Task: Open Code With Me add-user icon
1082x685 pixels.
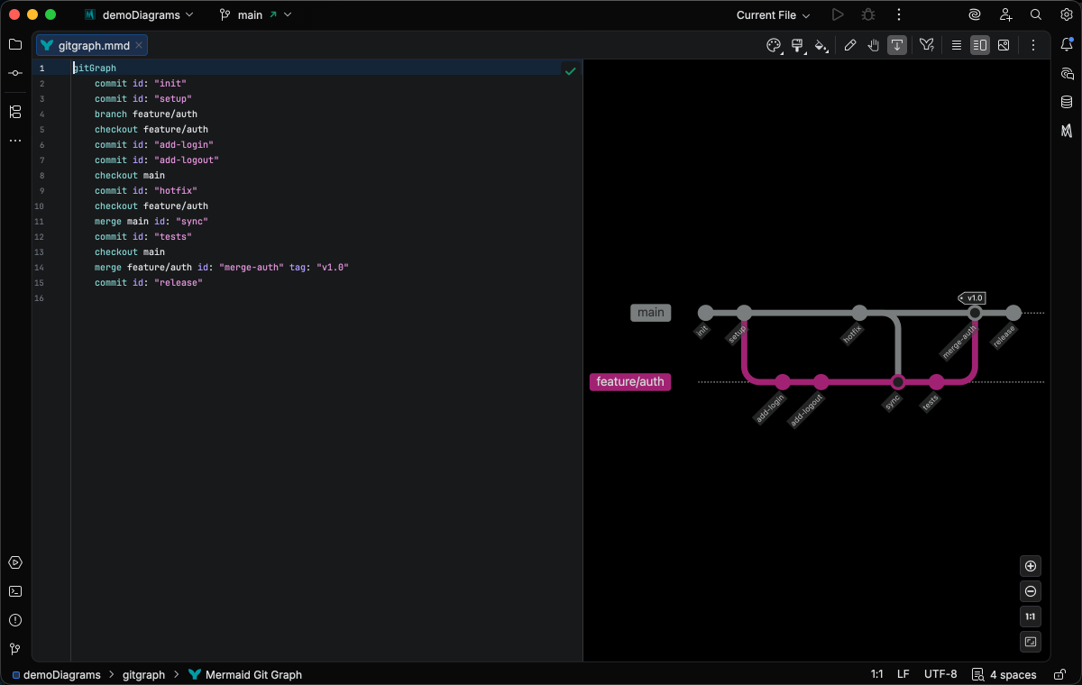Action: coord(1005,14)
